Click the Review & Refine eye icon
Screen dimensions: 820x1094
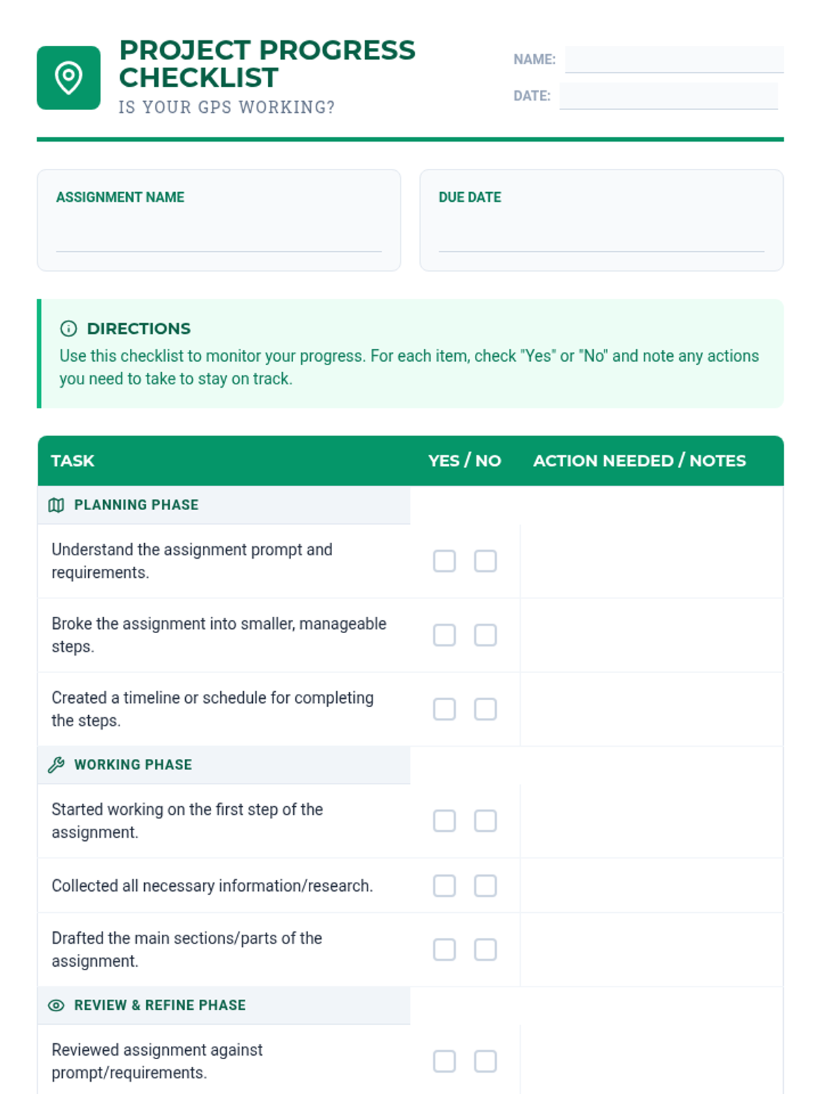tap(56, 1006)
